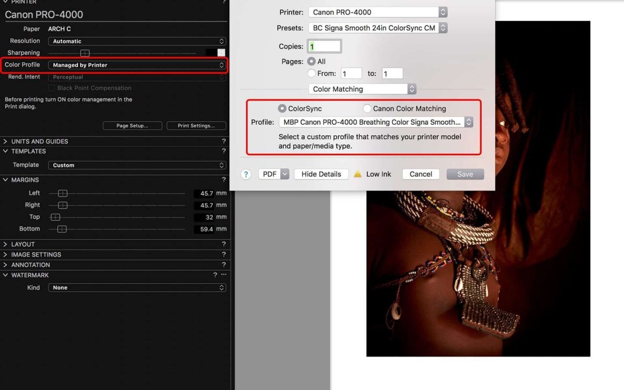This screenshot has width=624, height=390.
Task: Open the Presets dropdown menu
Action: pos(378,28)
